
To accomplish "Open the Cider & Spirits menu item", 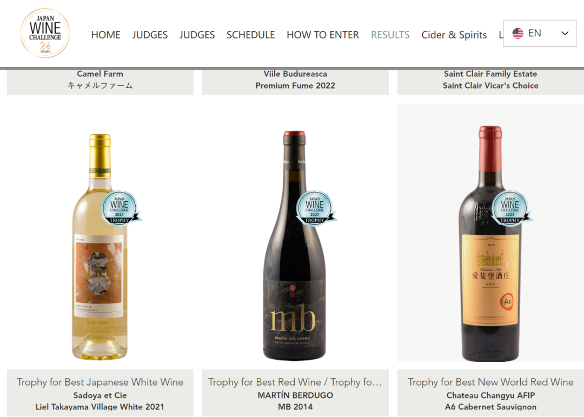I will 454,35.
